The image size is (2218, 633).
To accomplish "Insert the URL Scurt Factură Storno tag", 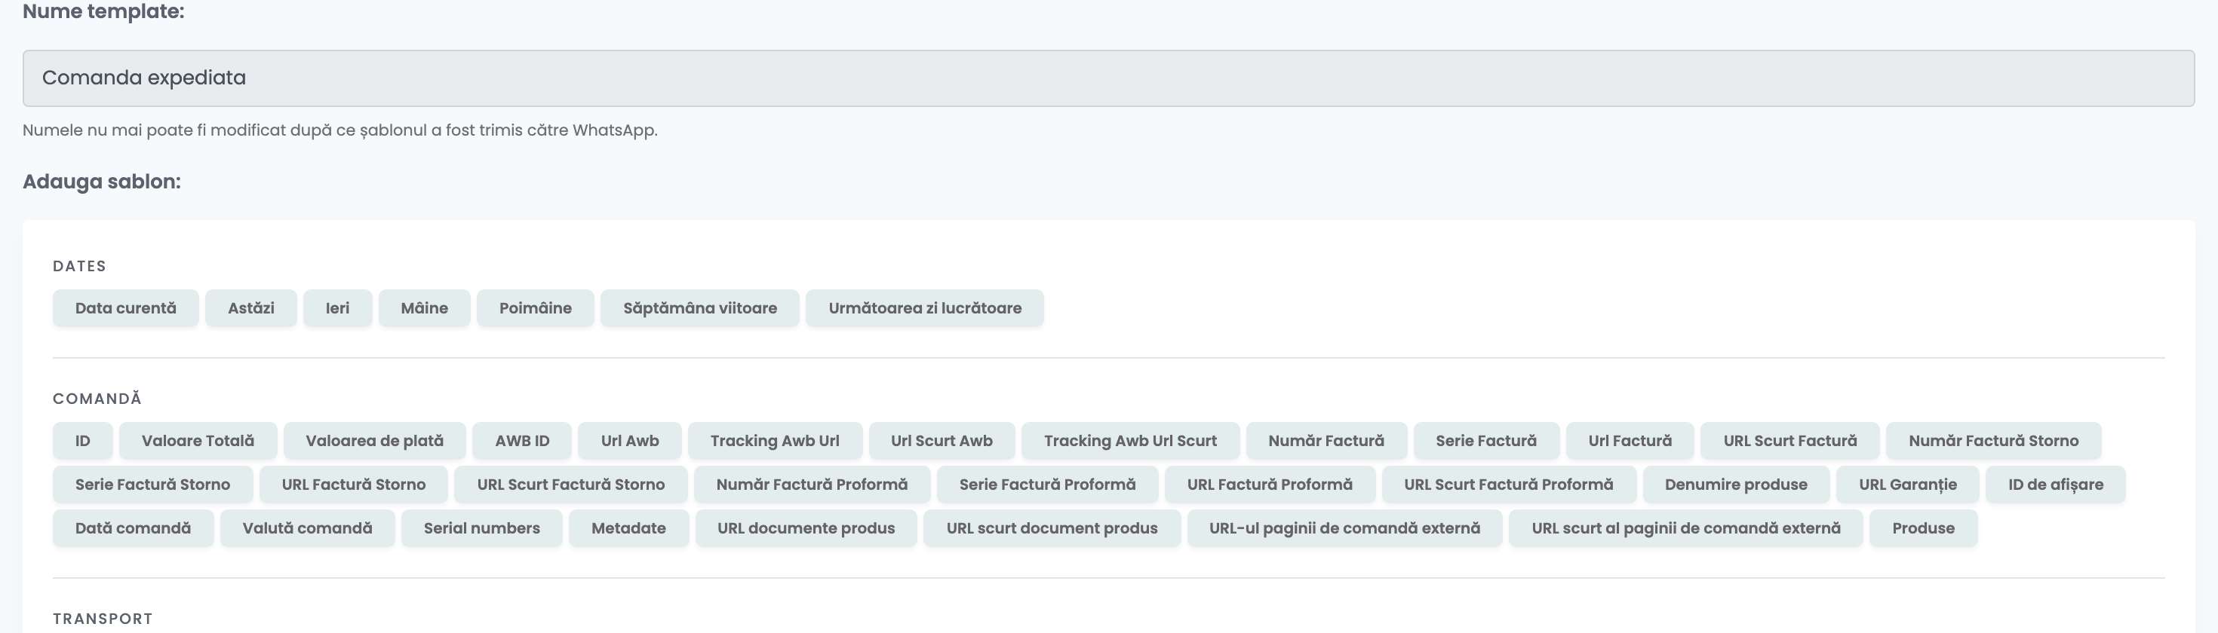I will [571, 485].
